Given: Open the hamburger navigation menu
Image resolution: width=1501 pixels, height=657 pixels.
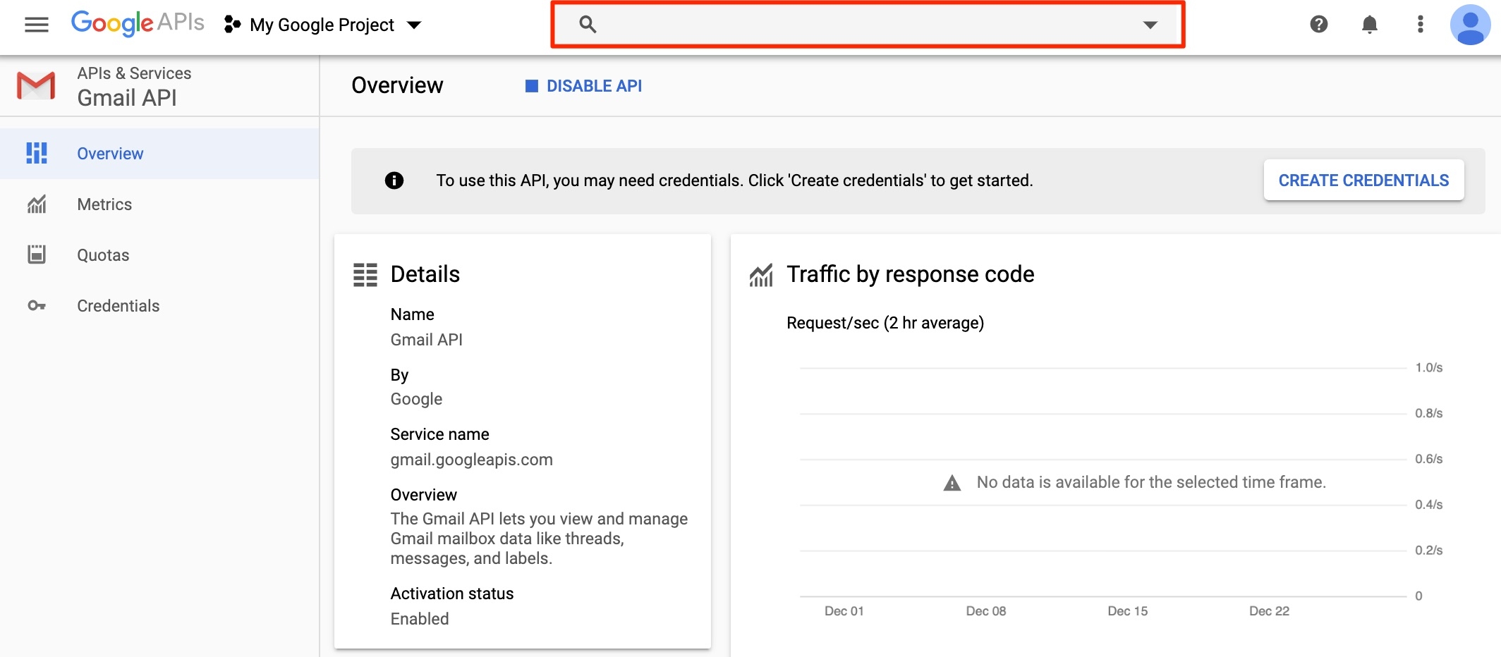Looking at the screenshot, I should (x=37, y=25).
